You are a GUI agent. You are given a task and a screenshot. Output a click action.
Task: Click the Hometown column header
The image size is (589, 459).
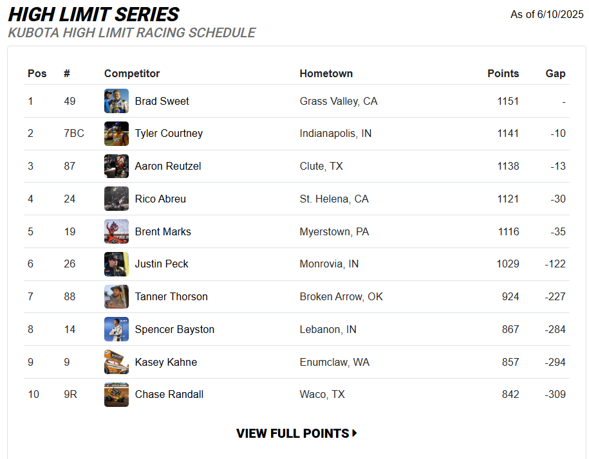[x=326, y=73]
